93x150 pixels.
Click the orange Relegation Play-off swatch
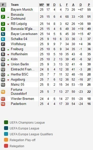pyautogui.click(x=6, y=140)
